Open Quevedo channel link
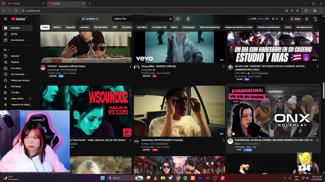The image size is (325, 182). (x=52, y=70)
